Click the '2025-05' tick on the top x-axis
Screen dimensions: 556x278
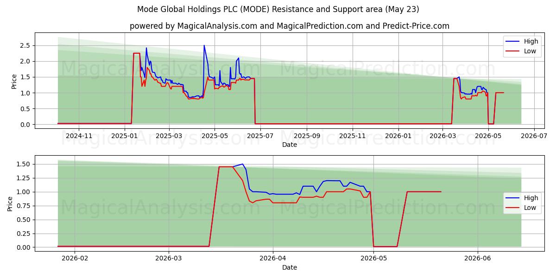coord(215,136)
